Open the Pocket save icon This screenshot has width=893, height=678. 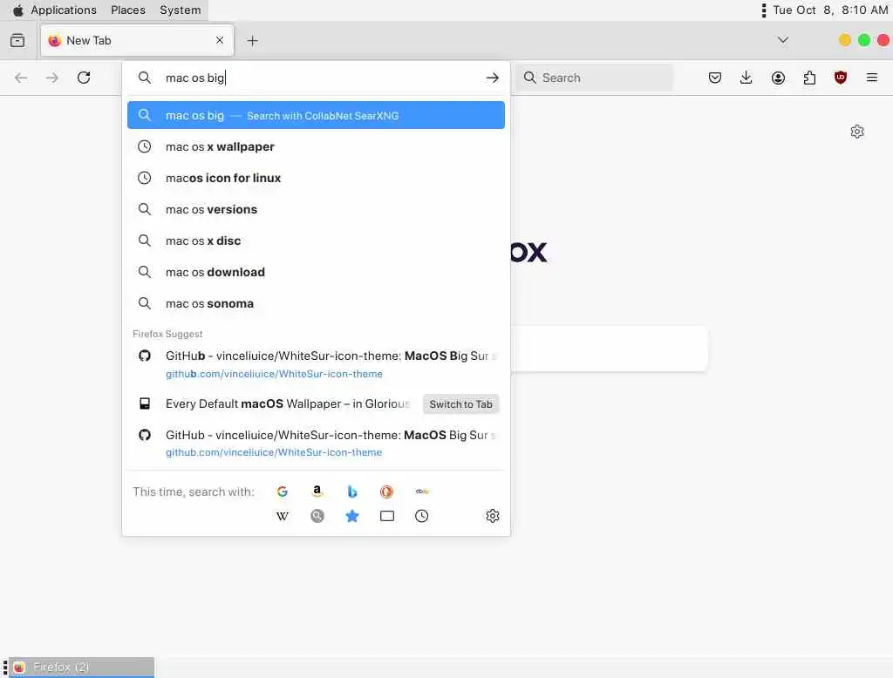(x=715, y=78)
